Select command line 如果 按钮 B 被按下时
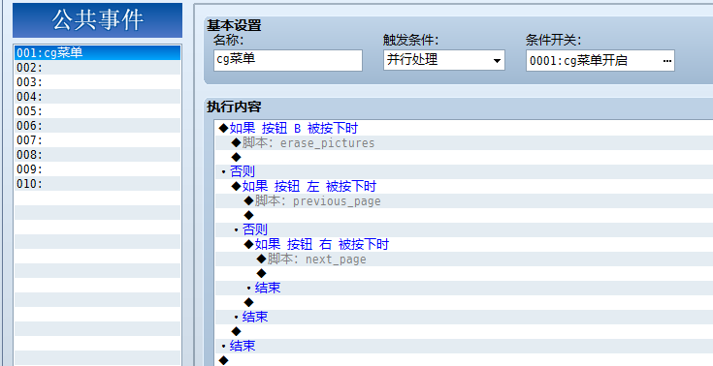 [464, 128]
